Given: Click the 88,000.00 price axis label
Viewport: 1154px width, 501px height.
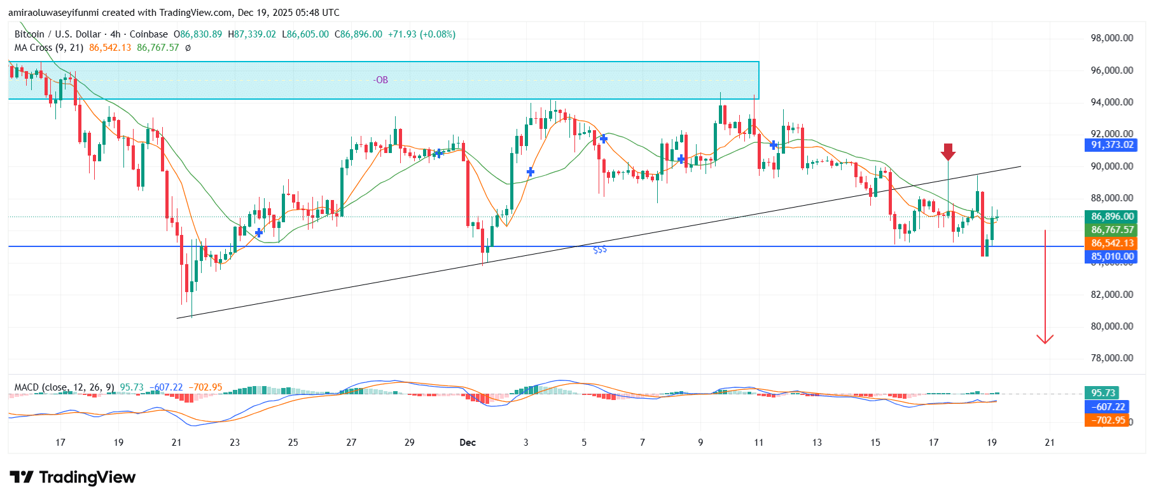Looking at the screenshot, I should click(x=1112, y=198).
